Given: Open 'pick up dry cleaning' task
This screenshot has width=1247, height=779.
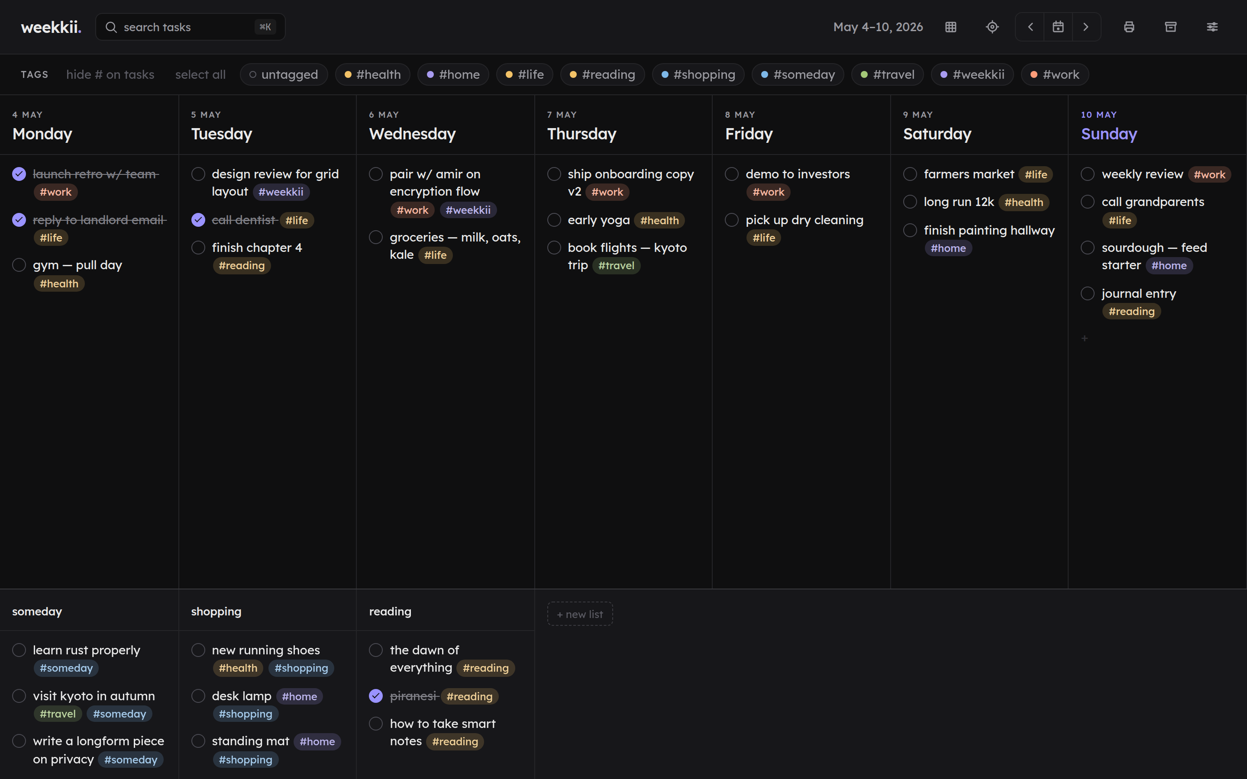Looking at the screenshot, I should coord(804,220).
